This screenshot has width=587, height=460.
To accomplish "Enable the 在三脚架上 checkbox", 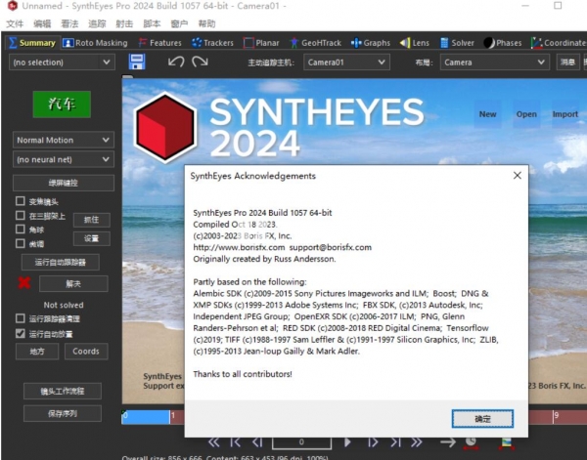I will (x=21, y=215).
